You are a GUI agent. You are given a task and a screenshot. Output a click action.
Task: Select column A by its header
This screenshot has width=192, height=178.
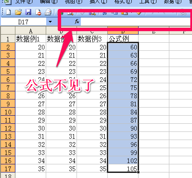[30, 30]
